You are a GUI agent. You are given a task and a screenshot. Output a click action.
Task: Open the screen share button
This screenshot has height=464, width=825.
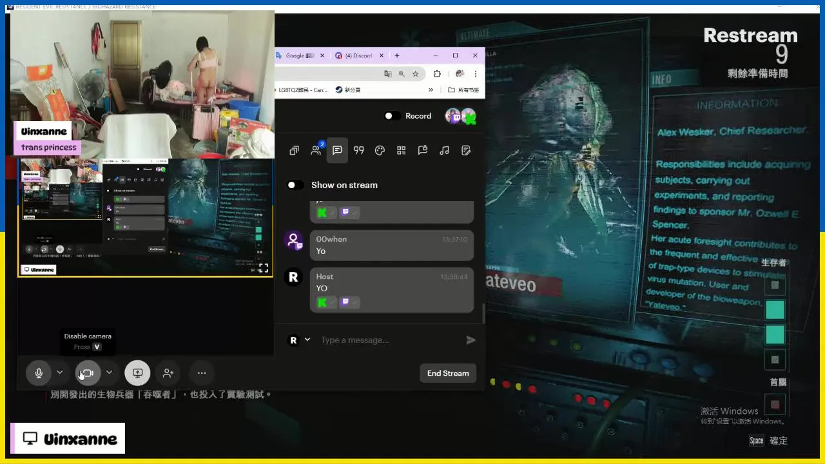point(137,372)
